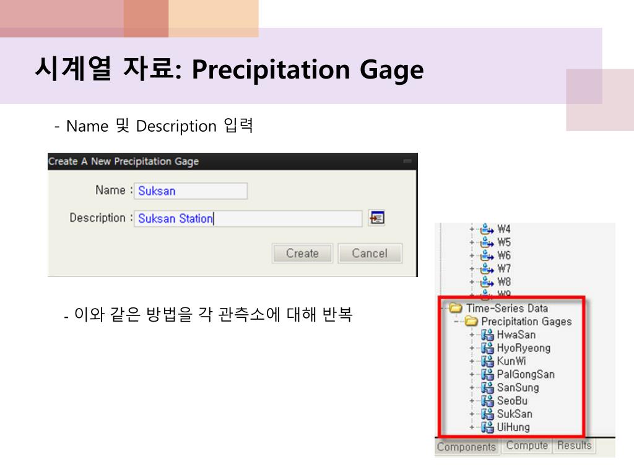This screenshot has width=634, height=475.
Task: Expand the KunWi tree node
Action: pos(472,361)
